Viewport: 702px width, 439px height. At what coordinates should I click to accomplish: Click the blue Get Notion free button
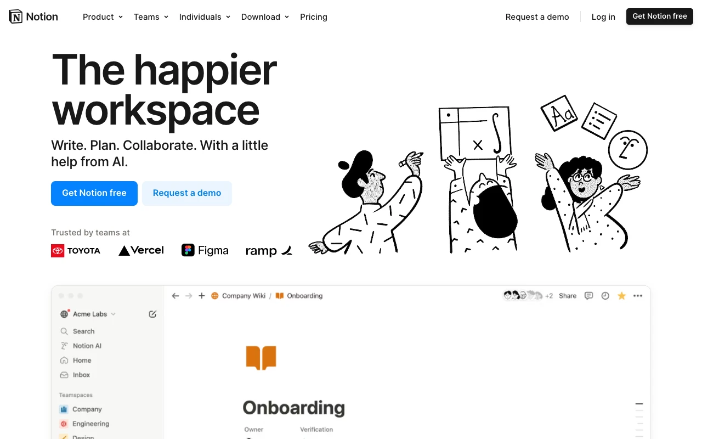tap(94, 193)
